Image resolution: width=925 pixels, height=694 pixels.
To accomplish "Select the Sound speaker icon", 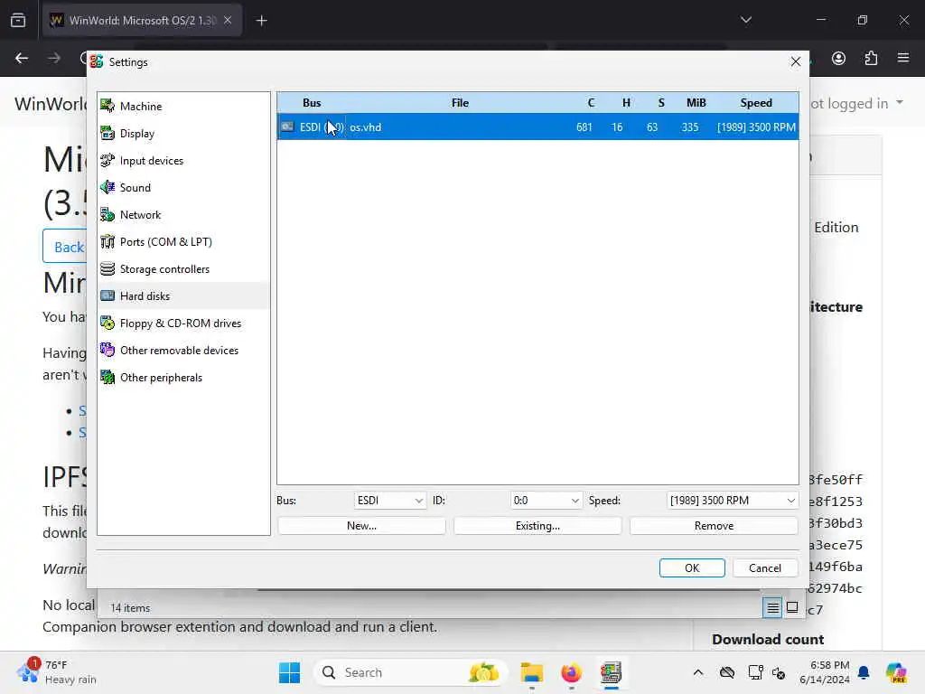I will (107, 188).
